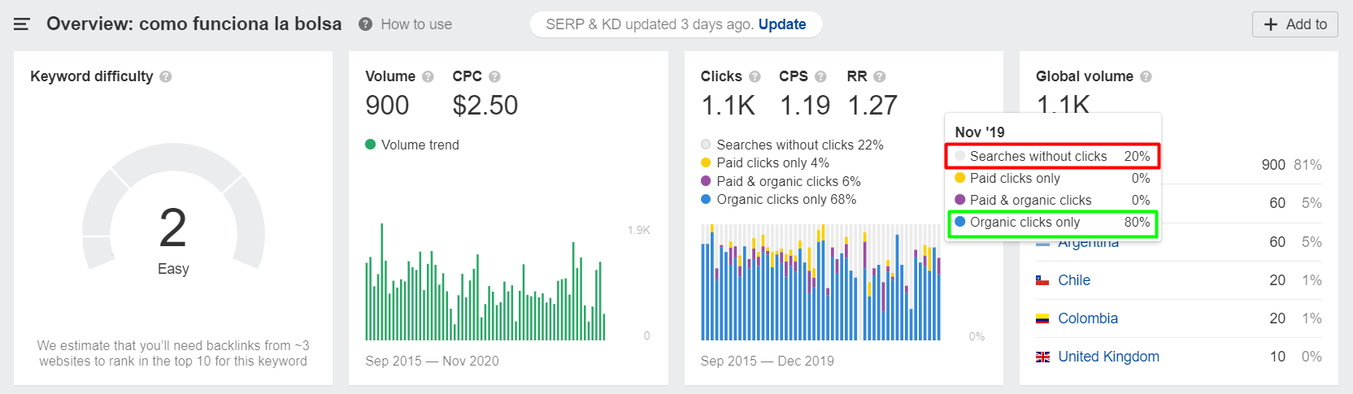Open the hamburger menu icon
1353x394 pixels.
click(x=22, y=24)
